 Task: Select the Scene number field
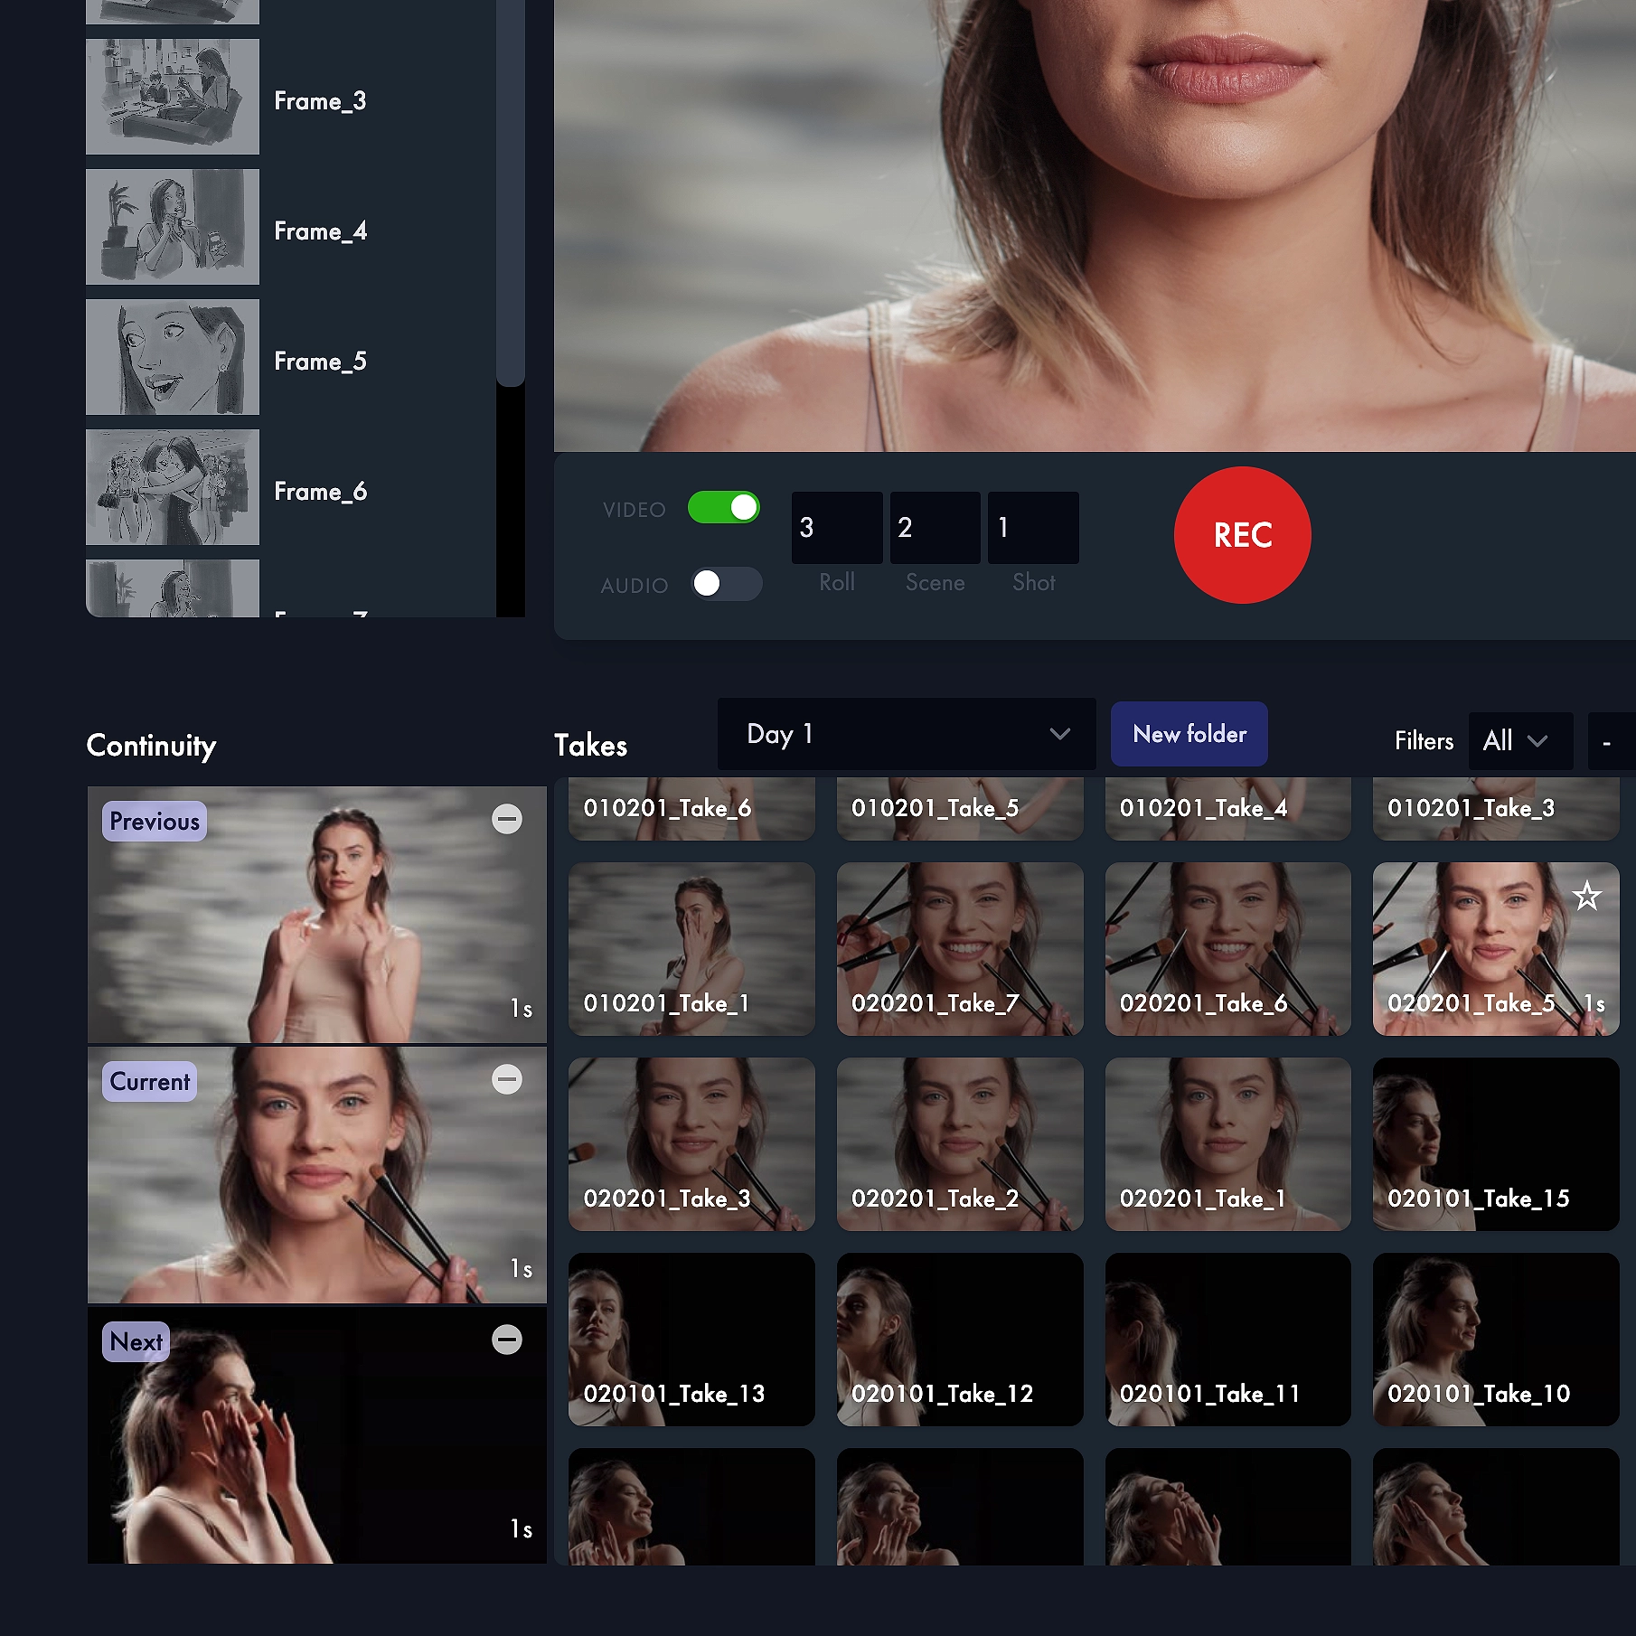click(x=935, y=528)
